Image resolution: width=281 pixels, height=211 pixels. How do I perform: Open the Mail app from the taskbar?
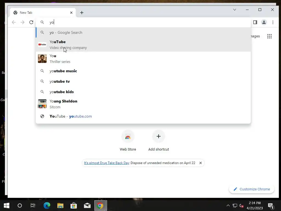pos(87,206)
